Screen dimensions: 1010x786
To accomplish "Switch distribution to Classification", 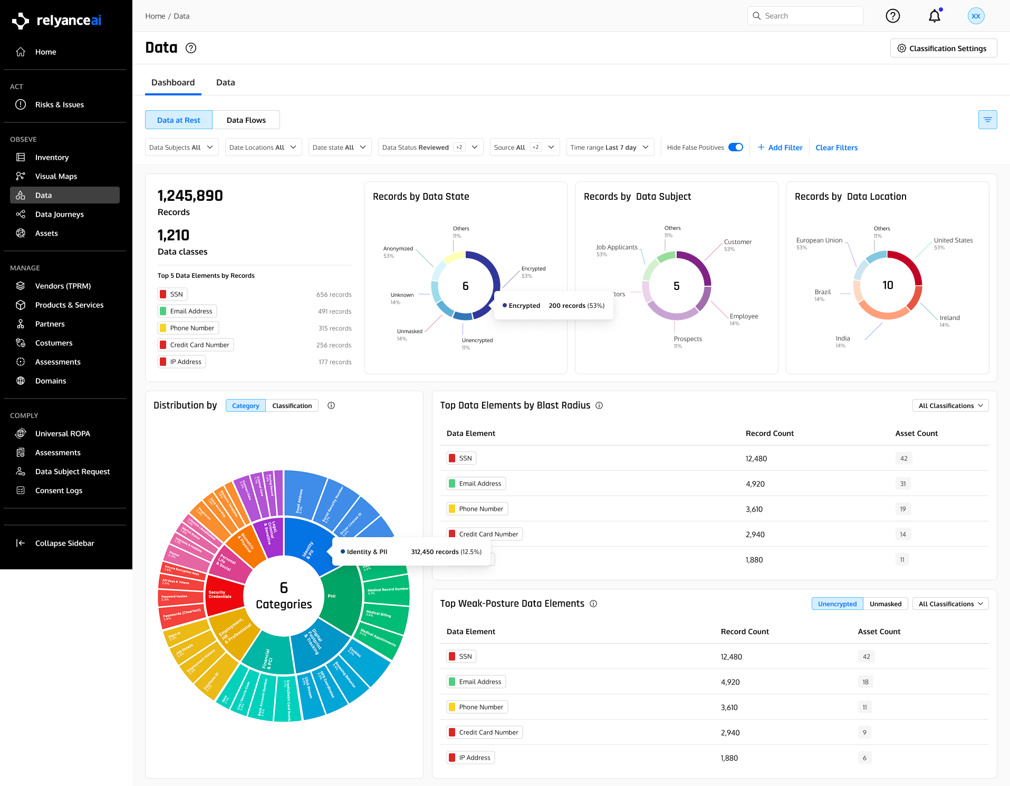I will (x=292, y=405).
